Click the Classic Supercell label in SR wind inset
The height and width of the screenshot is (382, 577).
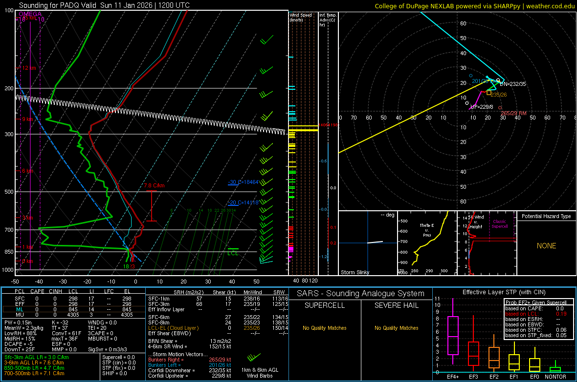[x=499, y=224]
